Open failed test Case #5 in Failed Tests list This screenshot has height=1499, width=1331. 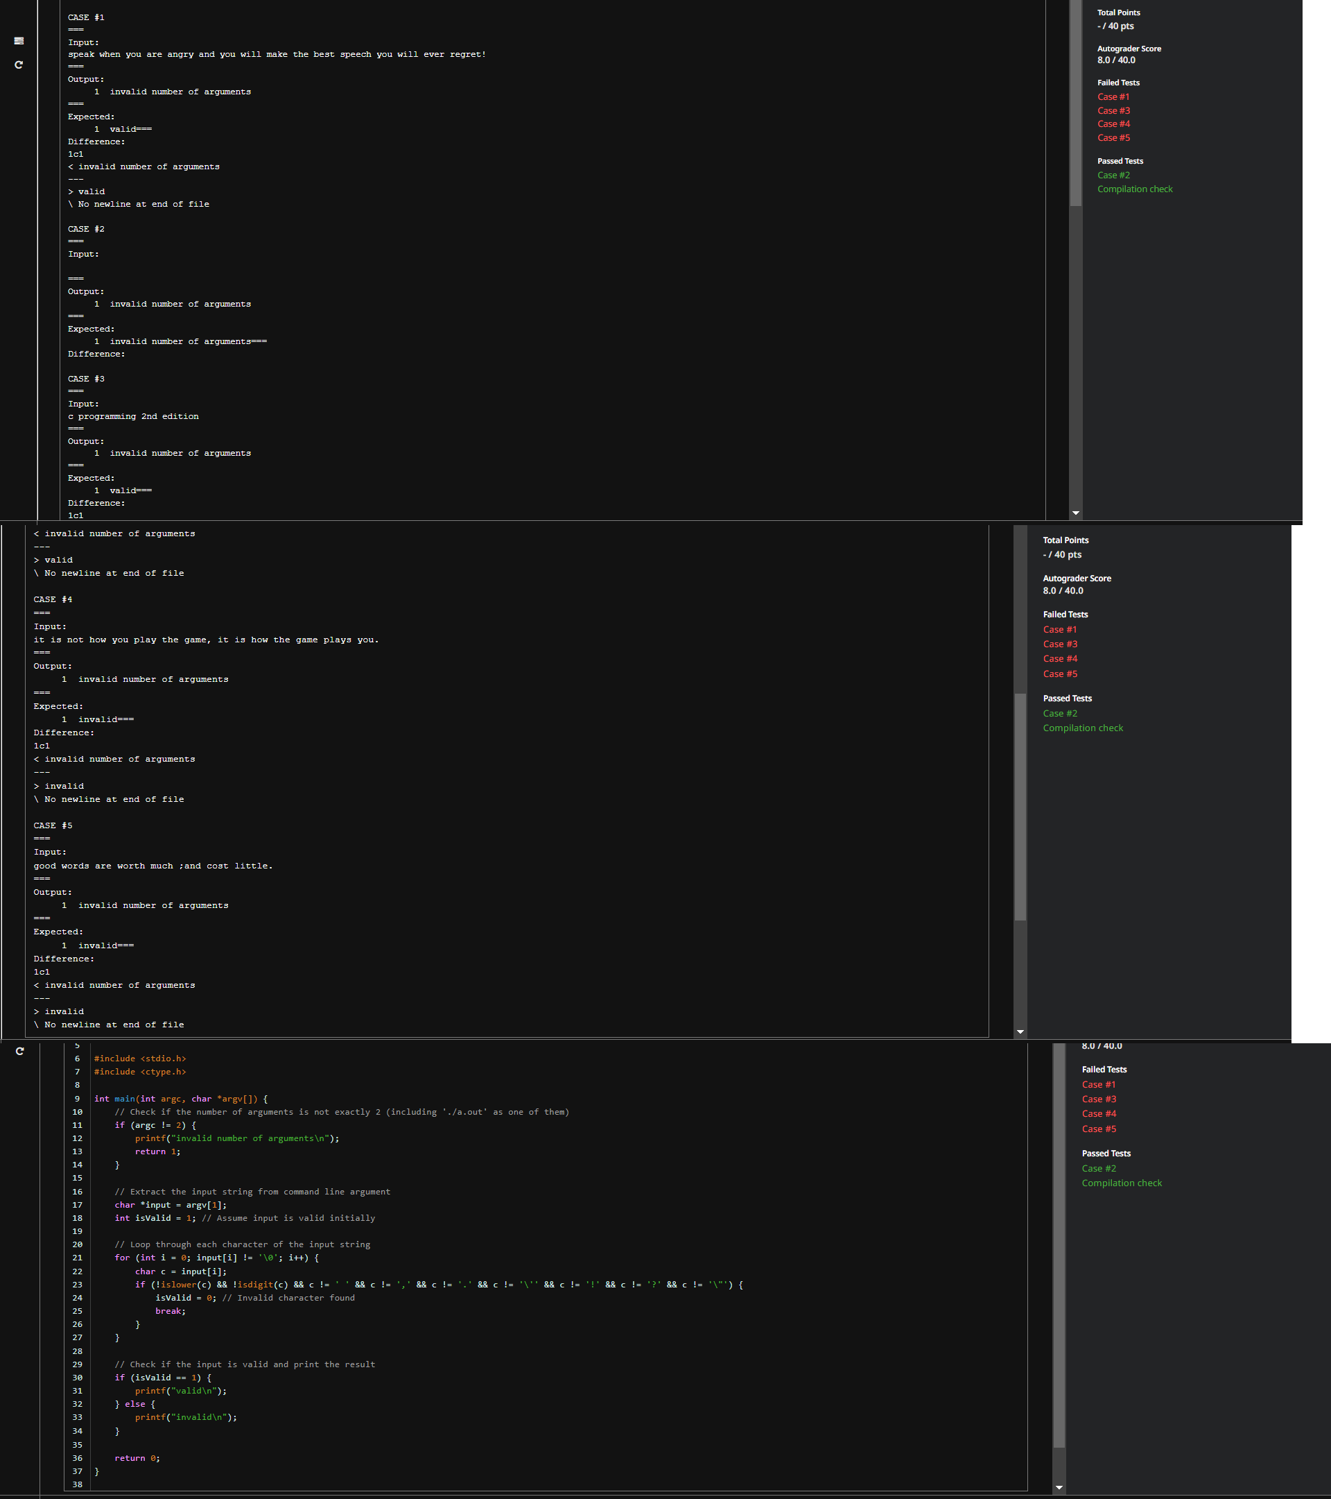pos(1113,137)
